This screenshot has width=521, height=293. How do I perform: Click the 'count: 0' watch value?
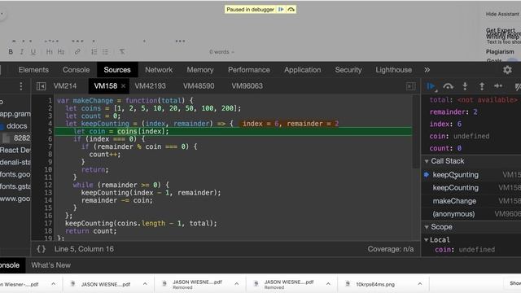click(445, 148)
